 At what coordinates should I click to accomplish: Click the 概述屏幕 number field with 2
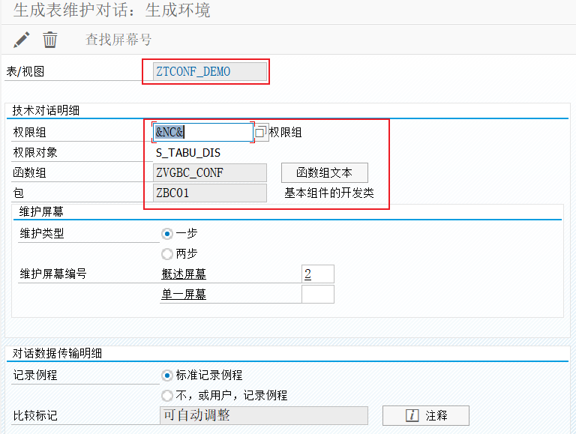(x=318, y=274)
